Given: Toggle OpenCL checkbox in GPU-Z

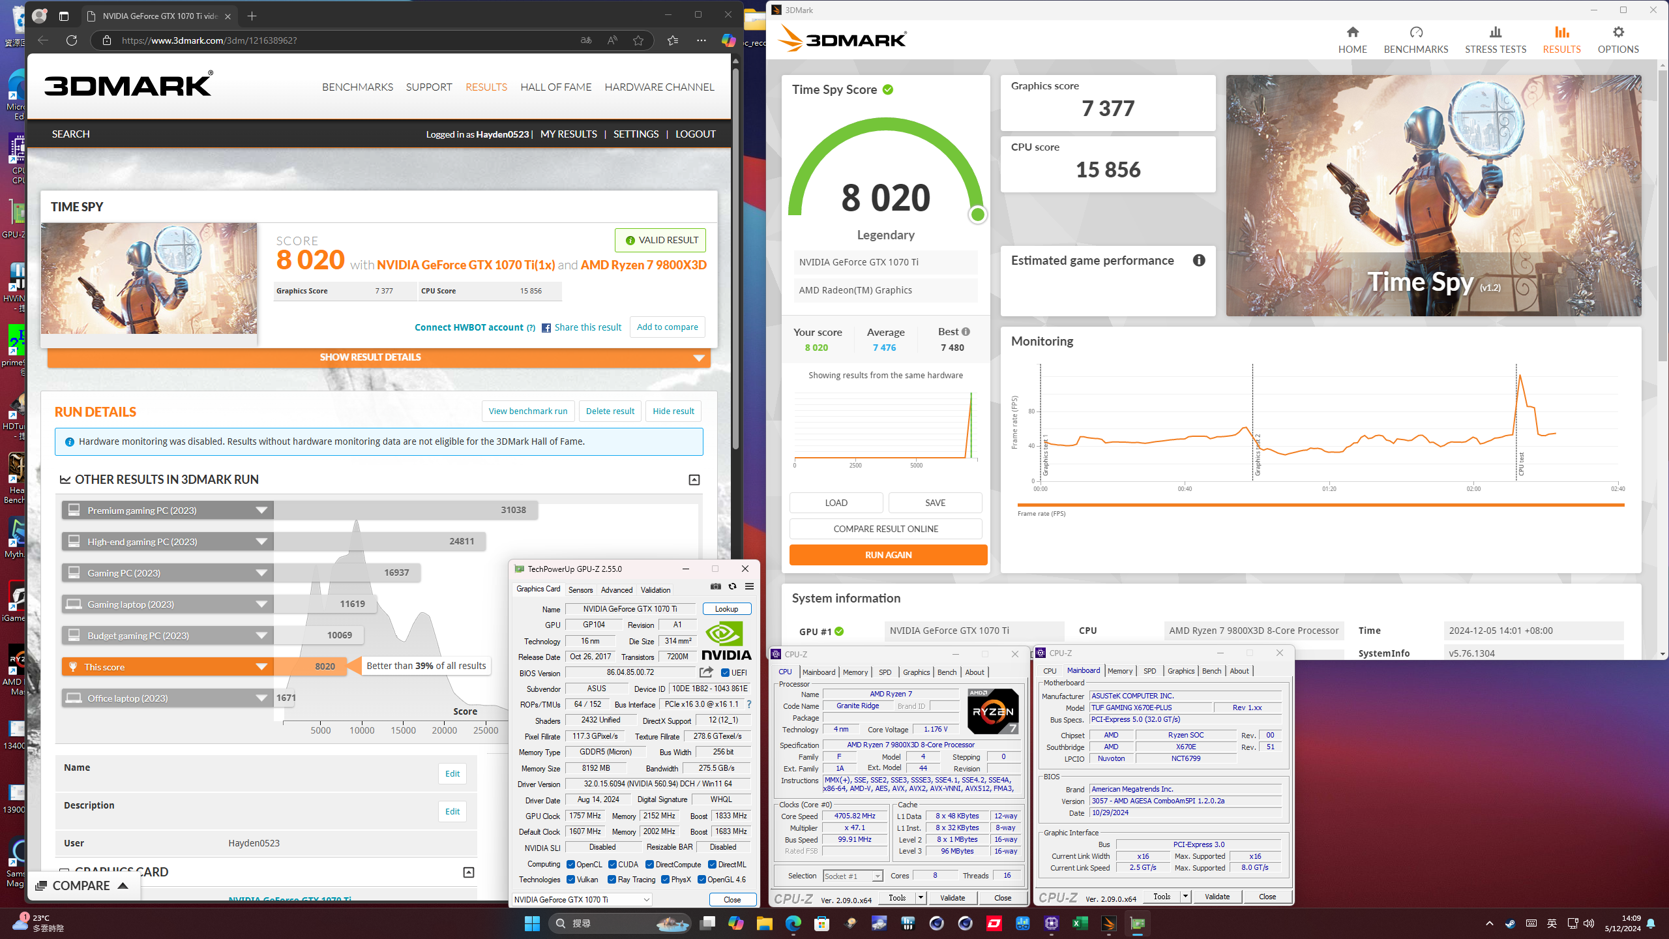Looking at the screenshot, I should tap(570, 865).
